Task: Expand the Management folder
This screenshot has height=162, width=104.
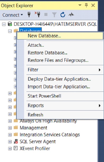Action: [10, 128]
